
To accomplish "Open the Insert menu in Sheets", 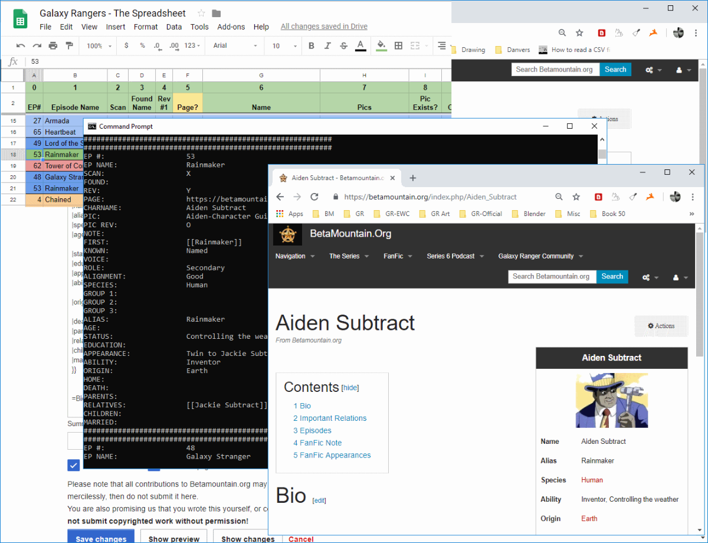I will coord(116,27).
